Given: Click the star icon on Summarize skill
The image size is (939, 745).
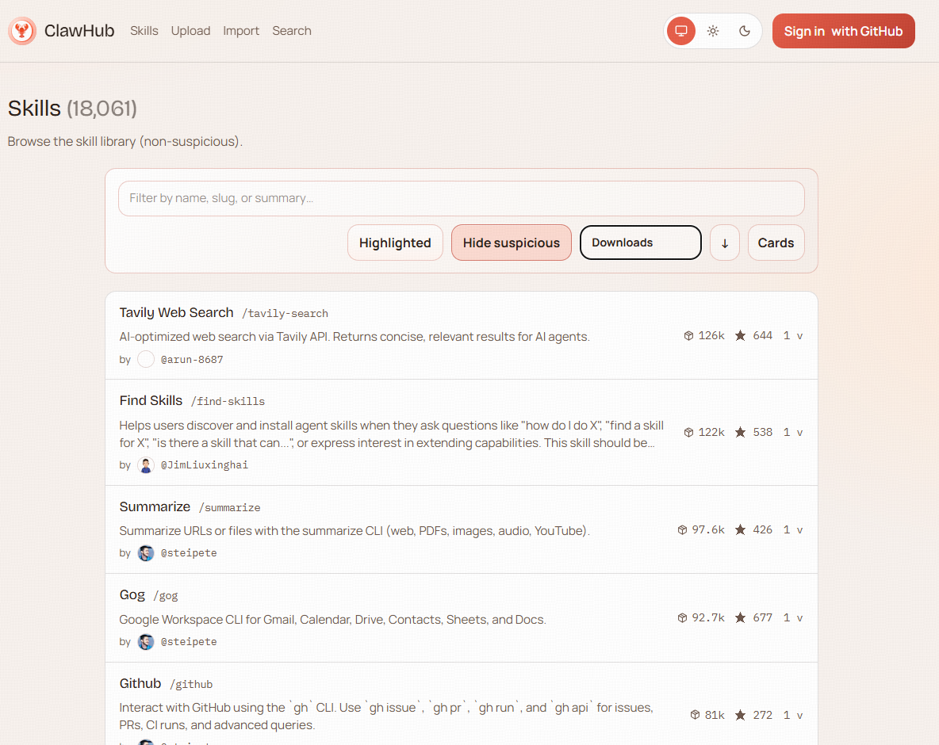Looking at the screenshot, I should [x=740, y=529].
